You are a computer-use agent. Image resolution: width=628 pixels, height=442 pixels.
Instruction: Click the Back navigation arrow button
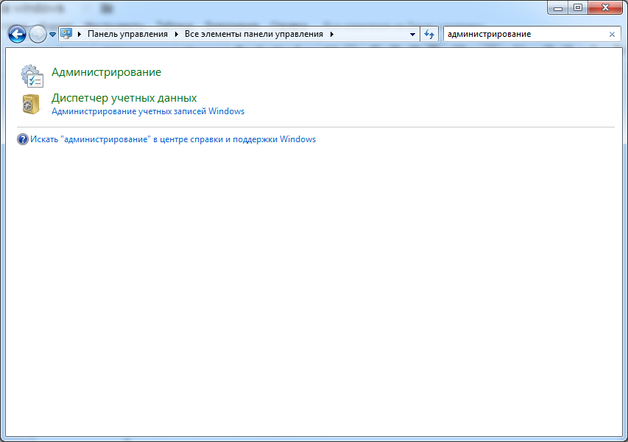point(16,34)
